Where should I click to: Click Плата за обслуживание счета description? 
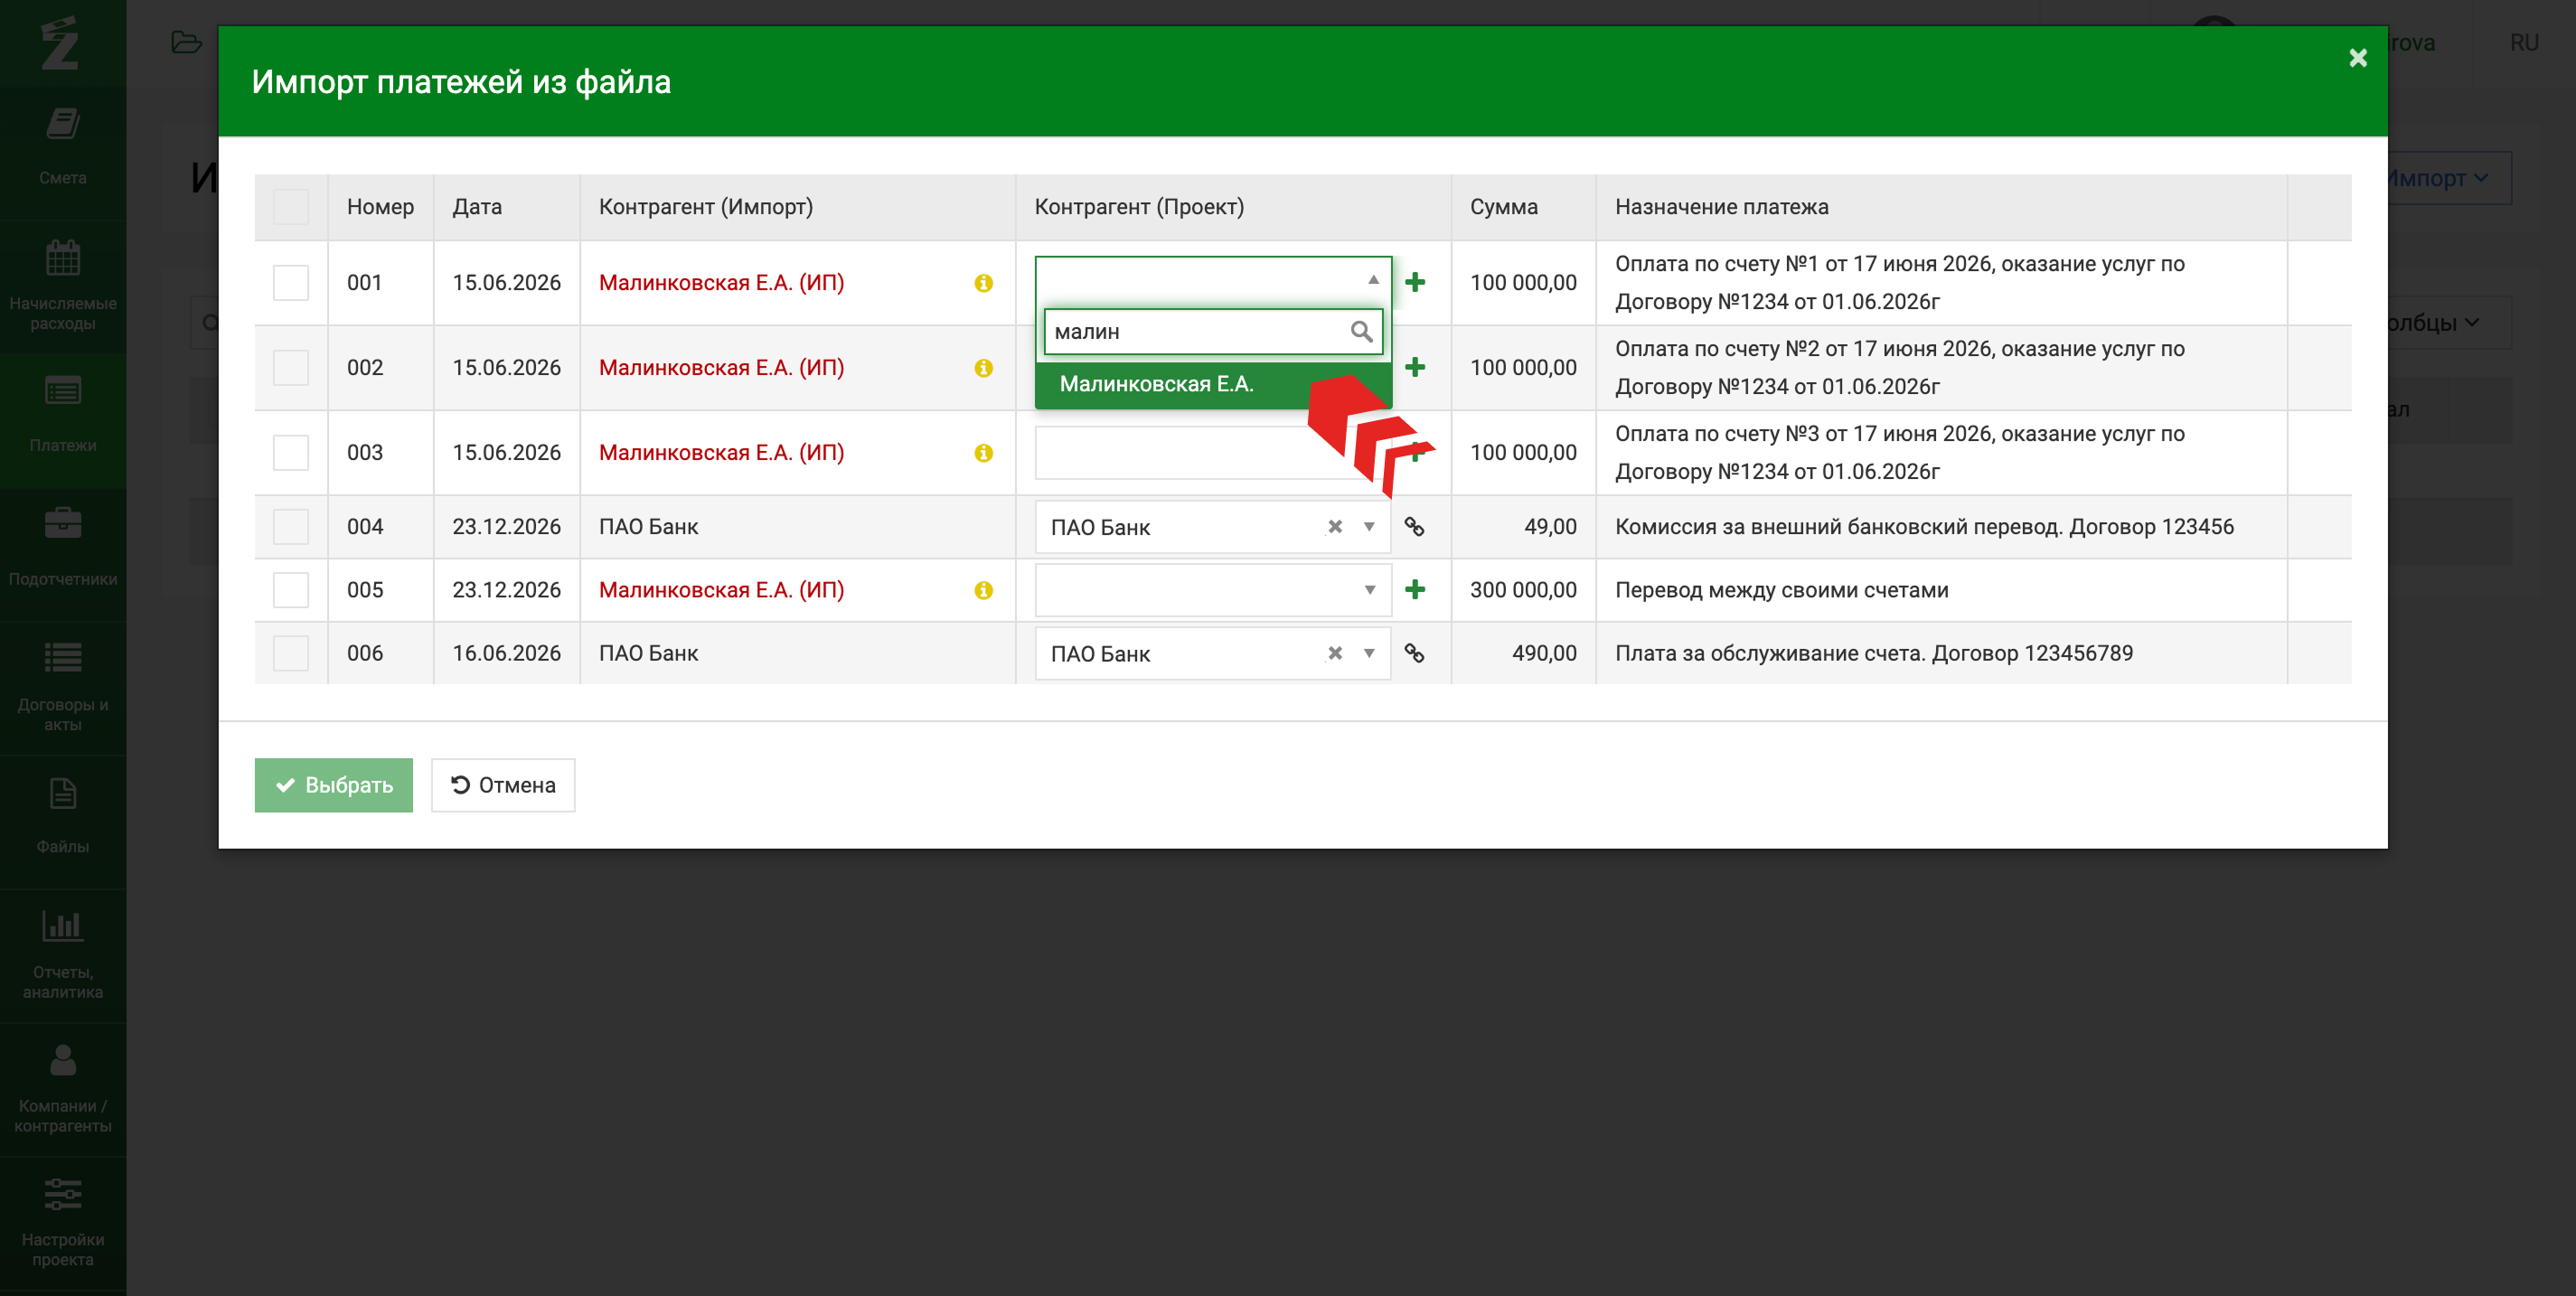[1874, 653]
